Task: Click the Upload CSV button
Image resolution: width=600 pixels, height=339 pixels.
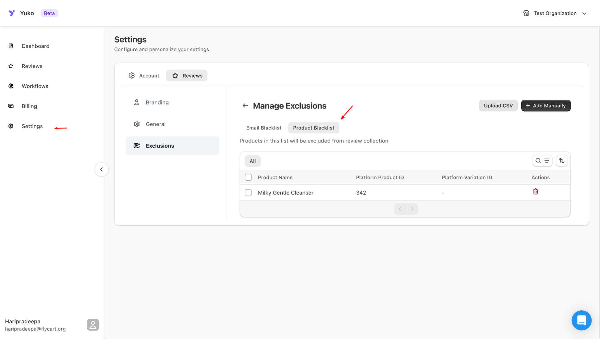Action: coord(498,106)
